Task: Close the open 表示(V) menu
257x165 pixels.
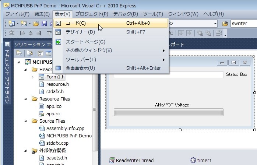Action: pyautogui.click(x=63, y=14)
